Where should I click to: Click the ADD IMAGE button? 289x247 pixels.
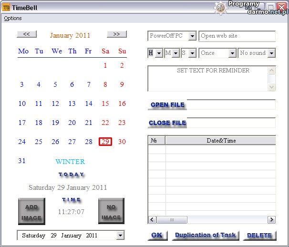pos(31,212)
